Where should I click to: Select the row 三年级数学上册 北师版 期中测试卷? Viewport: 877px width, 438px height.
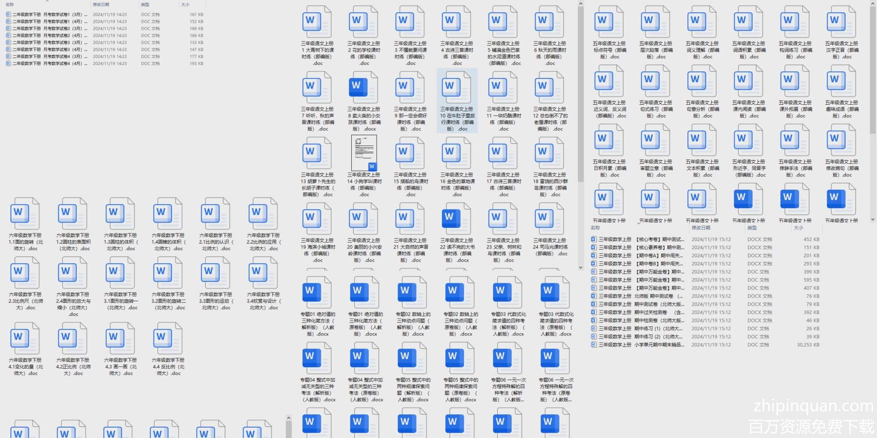(705, 296)
